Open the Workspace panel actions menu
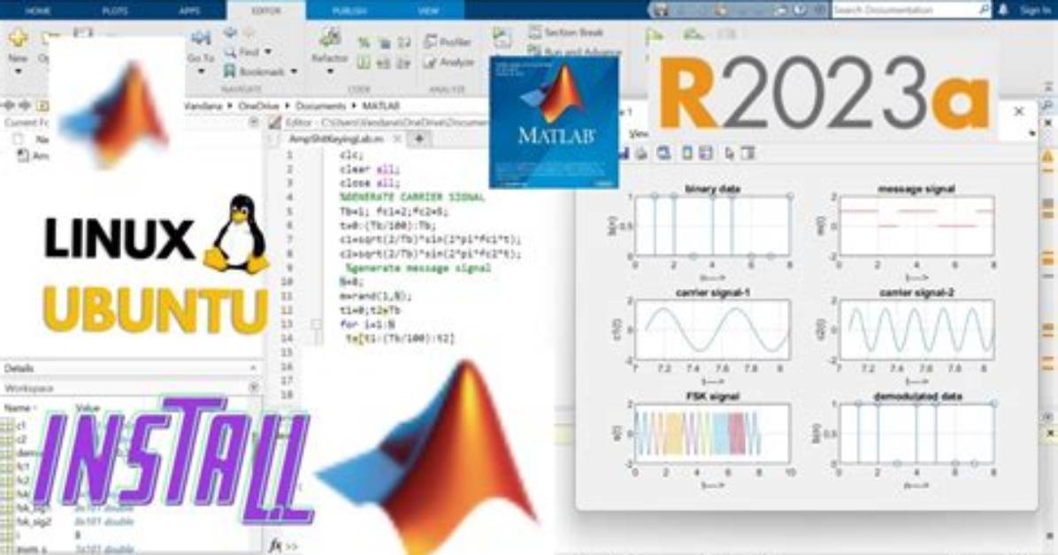This screenshot has width=1058, height=555. (x=255, y=388)
